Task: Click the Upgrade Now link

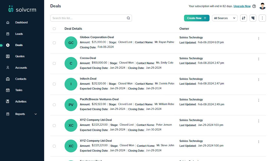Action: tap(242, 6)
